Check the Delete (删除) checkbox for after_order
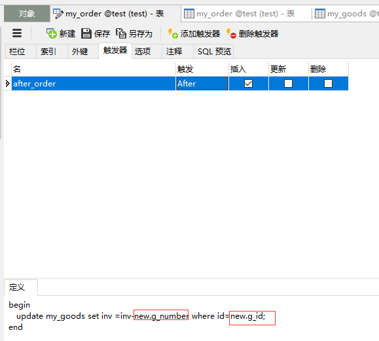The height and width of the screenshot is (341, 379). [x=328, y=84]
